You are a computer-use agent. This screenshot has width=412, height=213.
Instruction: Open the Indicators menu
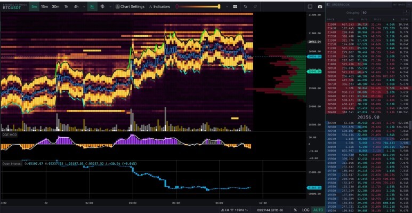tap(159, 6)
